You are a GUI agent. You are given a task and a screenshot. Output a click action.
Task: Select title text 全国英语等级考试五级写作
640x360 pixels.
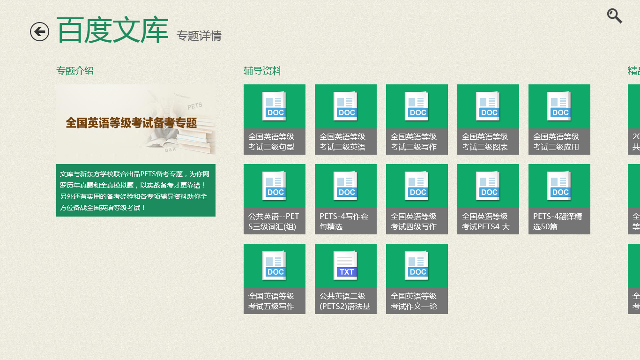(271, 301)
